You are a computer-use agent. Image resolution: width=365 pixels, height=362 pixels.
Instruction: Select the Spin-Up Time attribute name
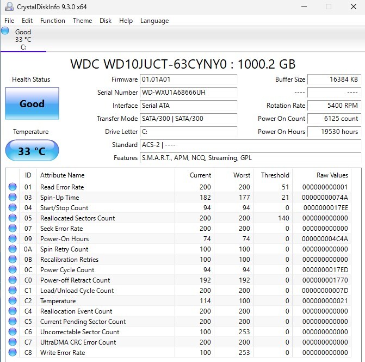coord(60,198)
